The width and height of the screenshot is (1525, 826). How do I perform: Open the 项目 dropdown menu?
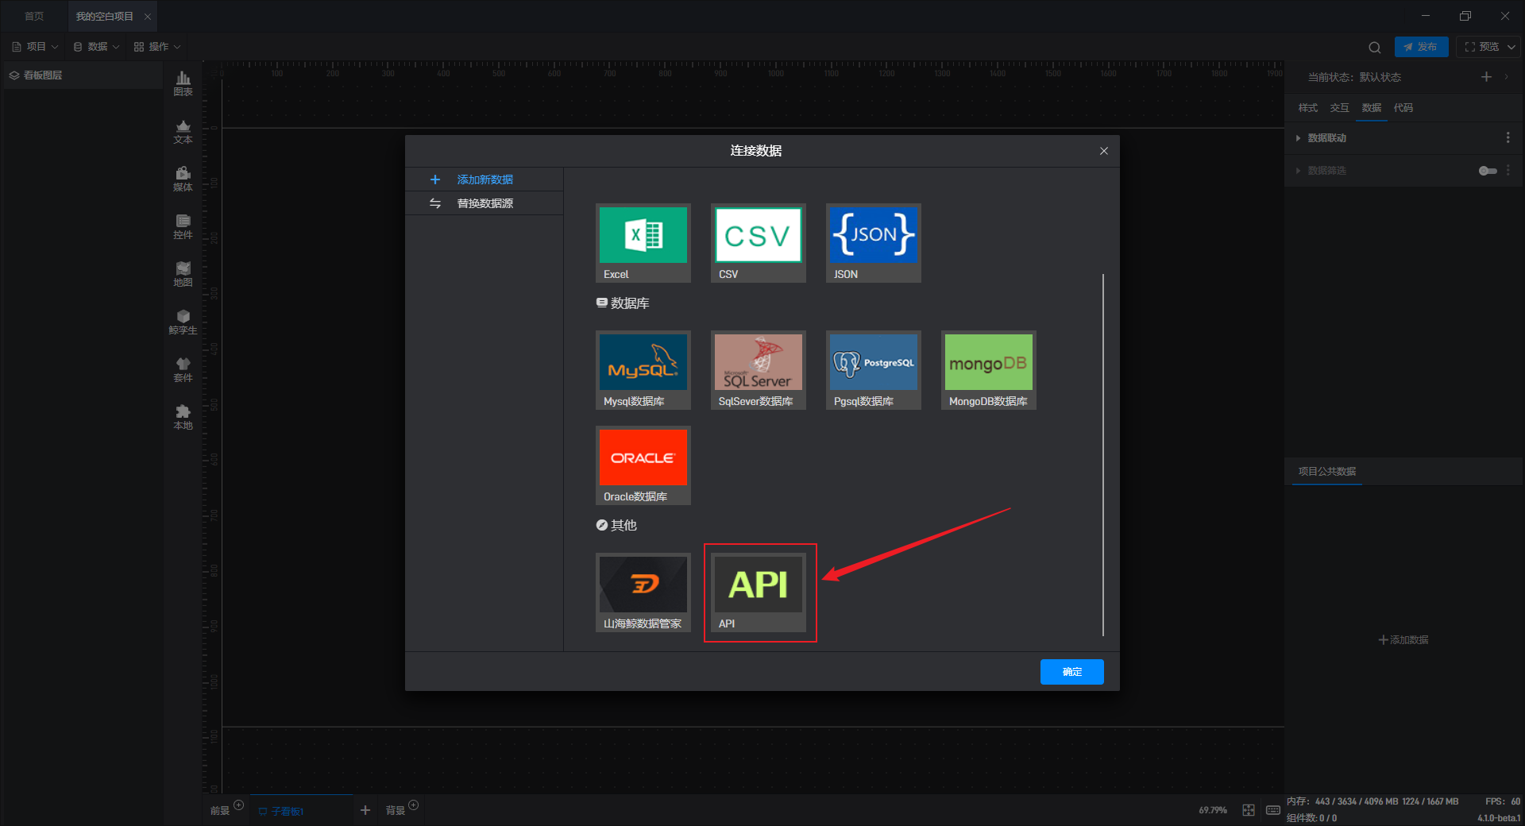[35, 47]
